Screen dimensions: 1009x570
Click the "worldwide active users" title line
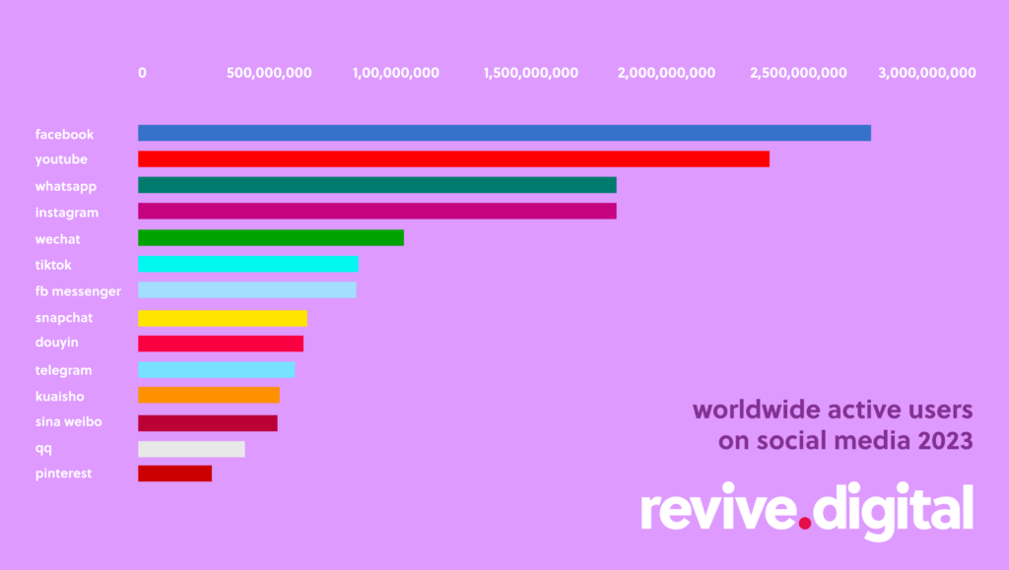point(833,410)
